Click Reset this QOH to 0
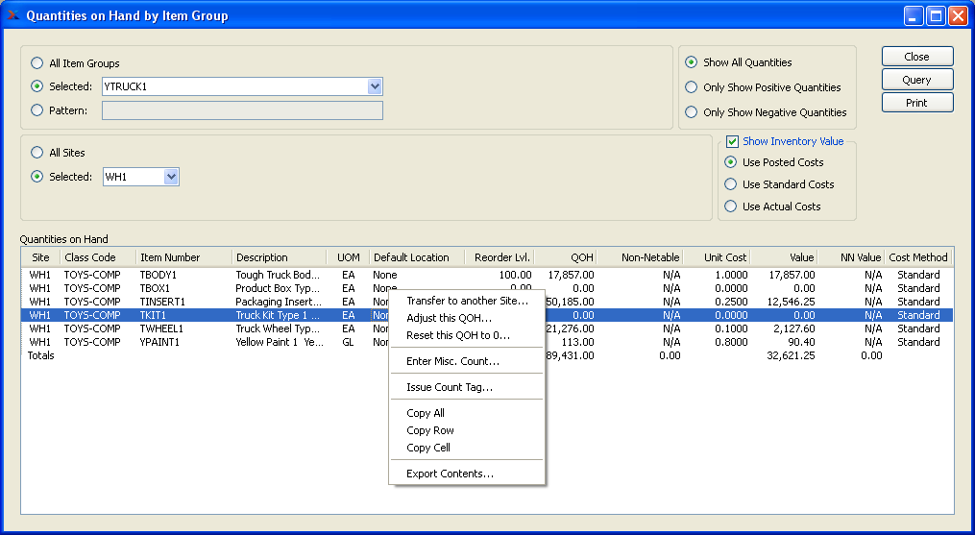 point(458,335)
